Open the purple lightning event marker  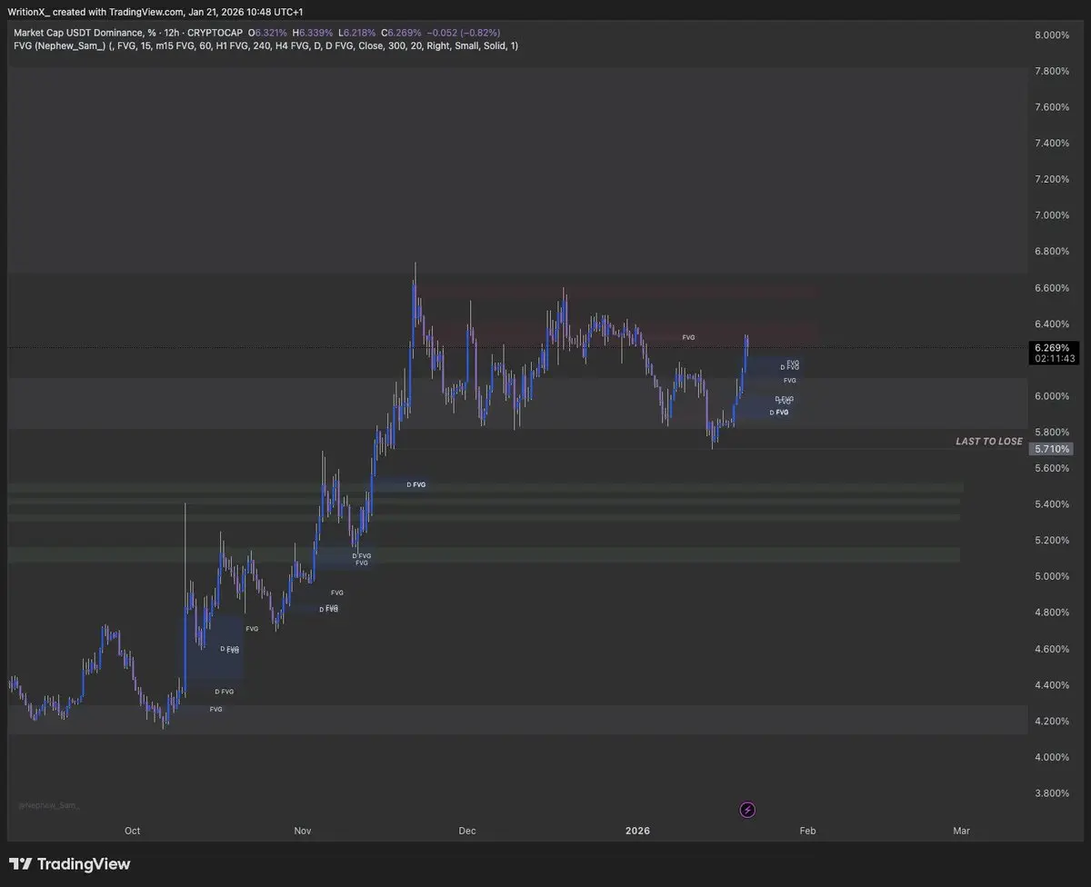click(x=747, y=810)
